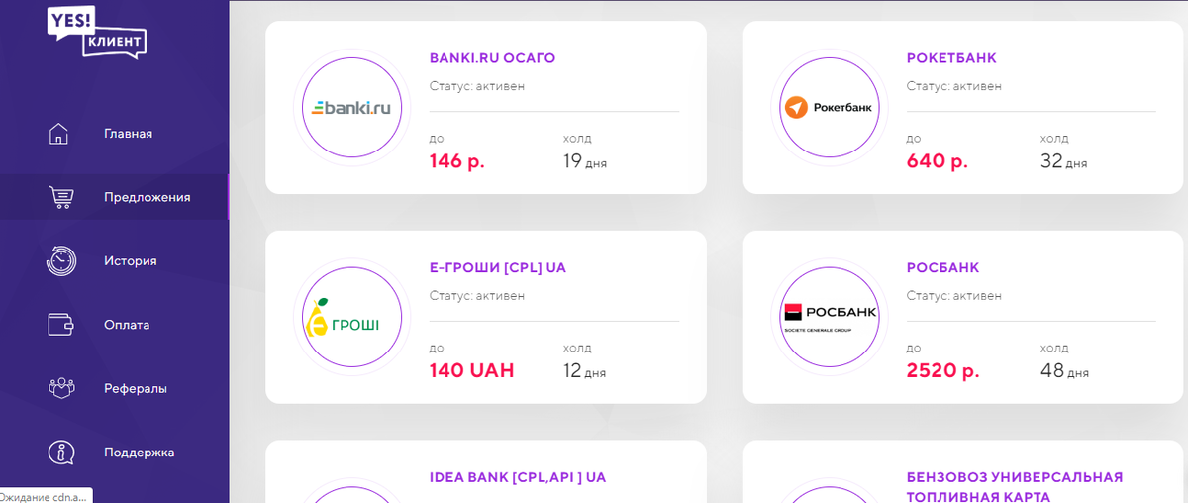Click the Рокетбанк logo thumbnail
The height and width of the screenshot is (503, 1188).
tap(831, 108)
